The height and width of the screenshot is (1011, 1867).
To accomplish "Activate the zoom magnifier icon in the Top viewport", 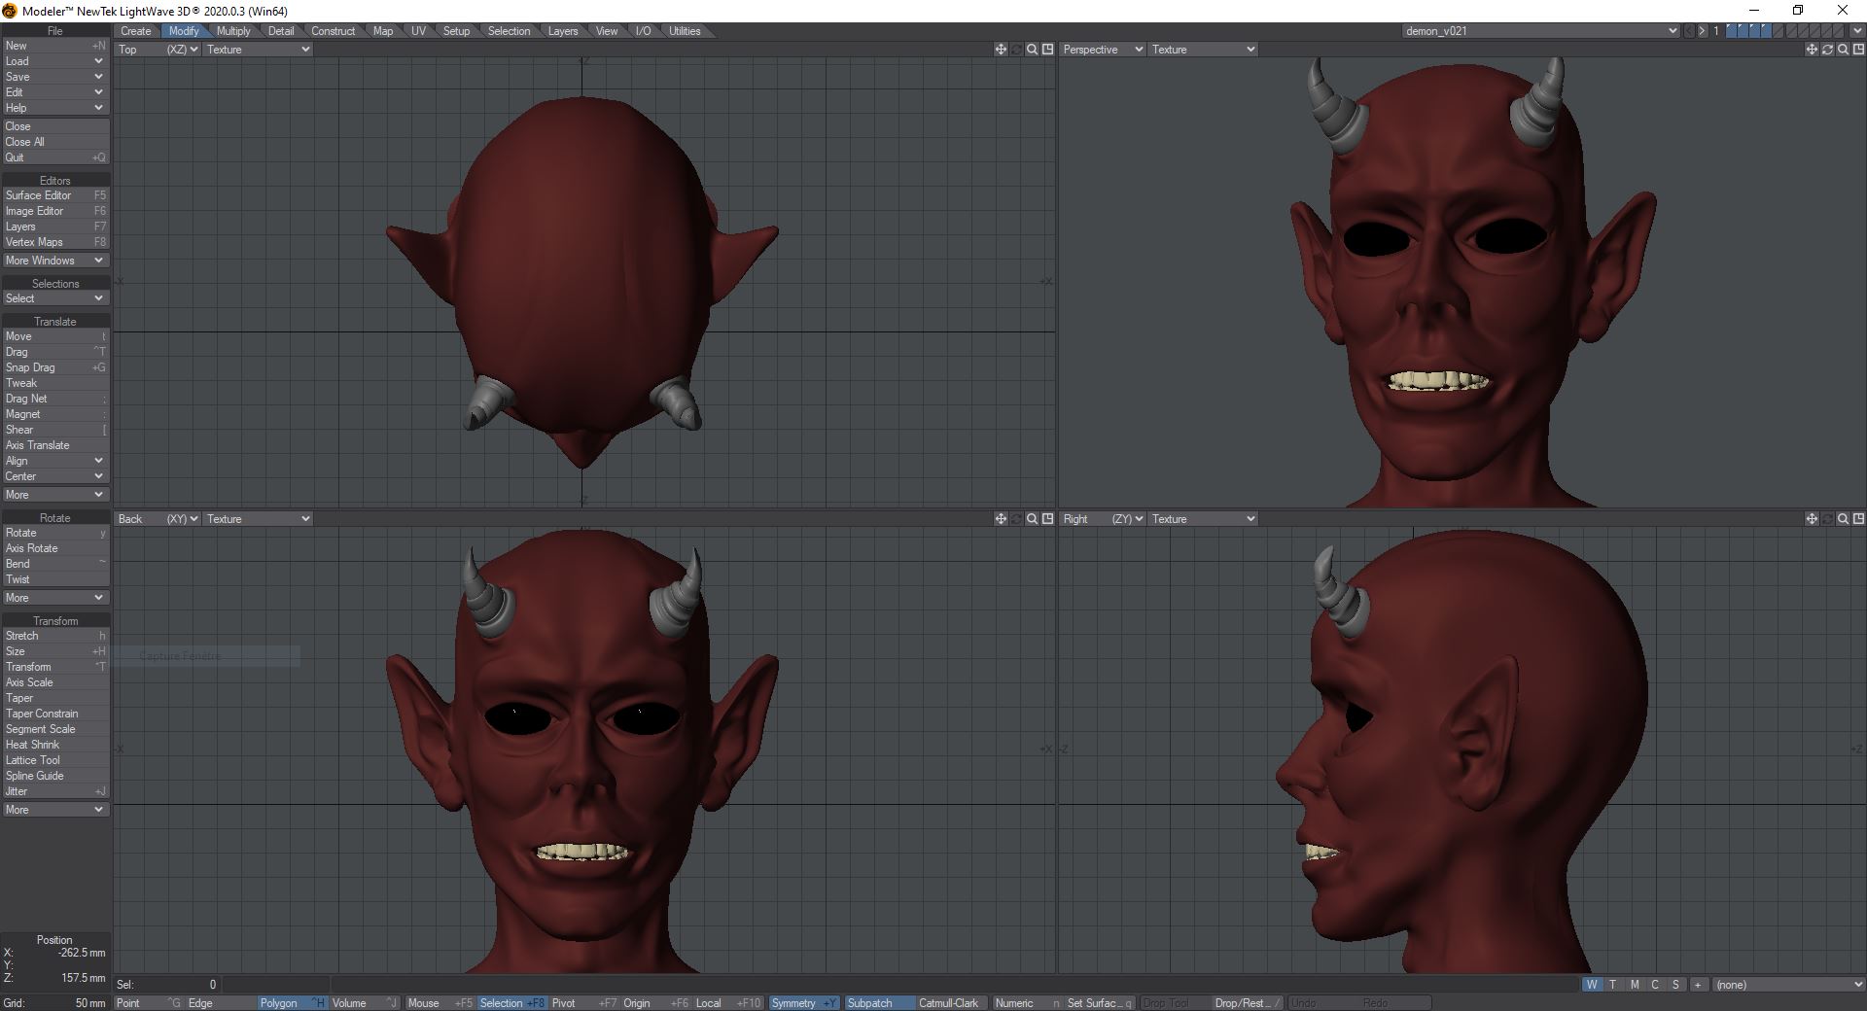I will tap(1032, 49).
